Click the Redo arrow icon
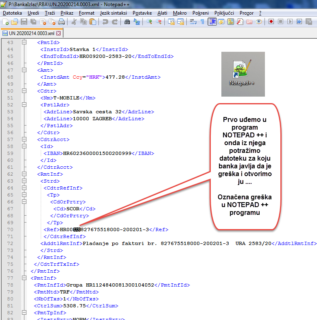This screenshot has width=317, height=320. [x=115, y=22]
